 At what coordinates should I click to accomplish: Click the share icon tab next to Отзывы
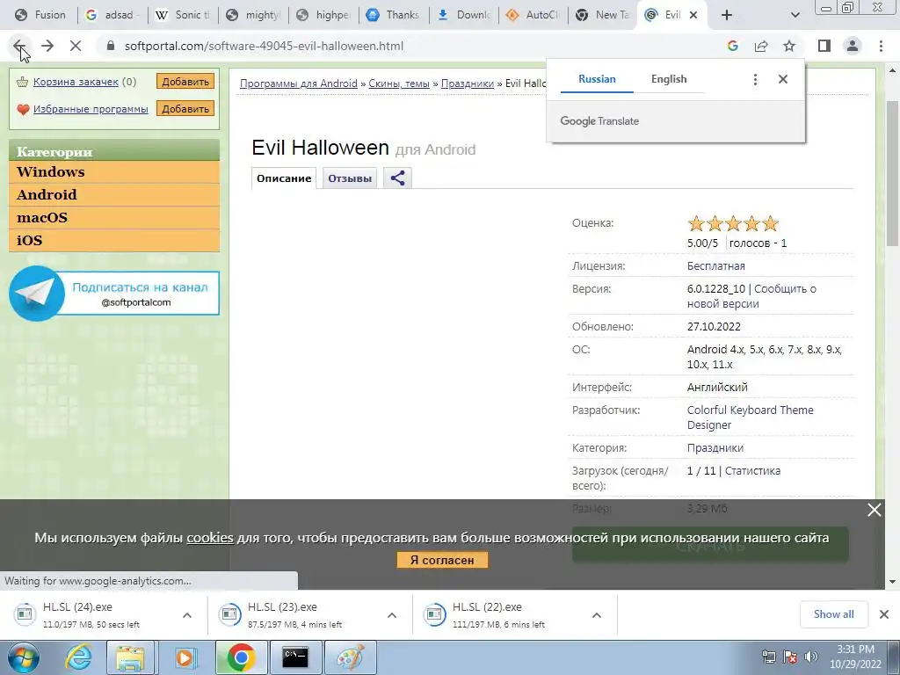tap(398, 178)
